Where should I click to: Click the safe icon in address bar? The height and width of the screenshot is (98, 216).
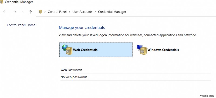tap(40, 12)
